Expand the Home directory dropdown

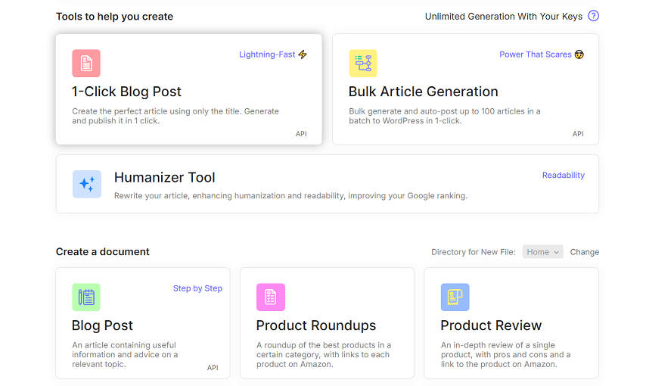(542, 252)
